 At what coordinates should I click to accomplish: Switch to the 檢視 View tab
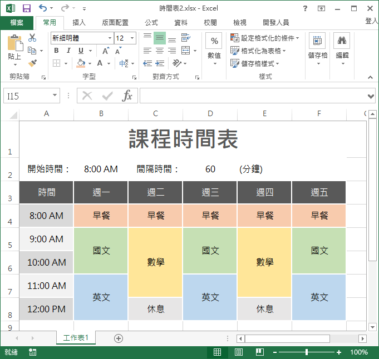(x=240, y=23)
